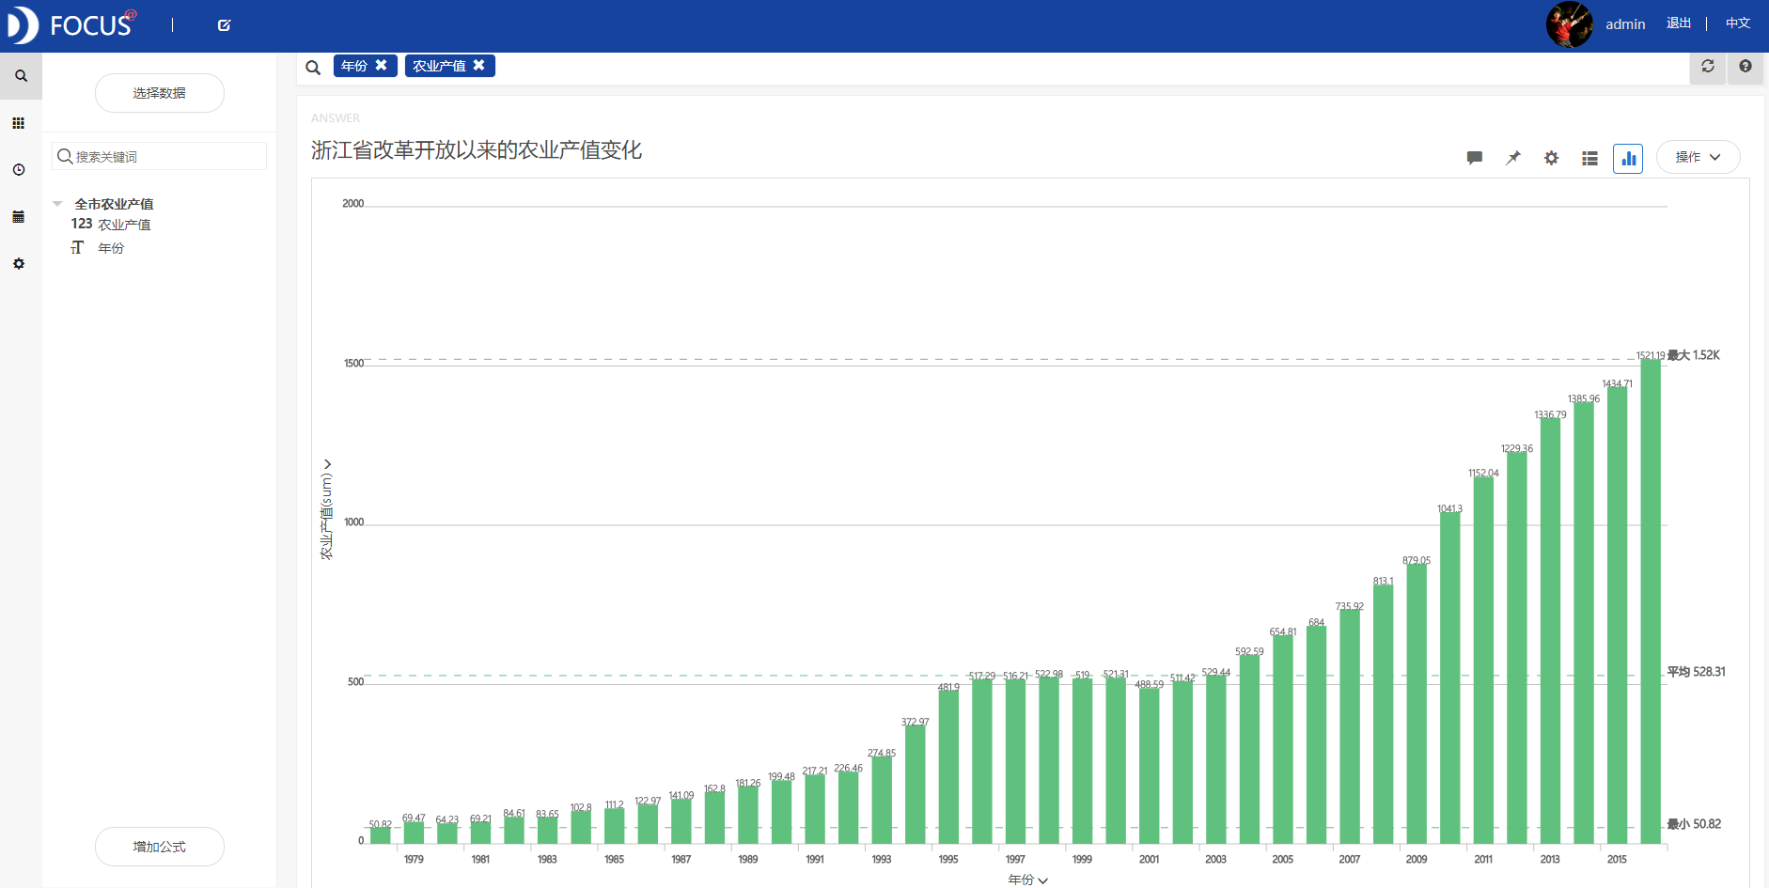1769x888 pixels.
Task: Click the chart title 浙江省改革开放以来的农业产值变化
Action: [x=477, y=150]
